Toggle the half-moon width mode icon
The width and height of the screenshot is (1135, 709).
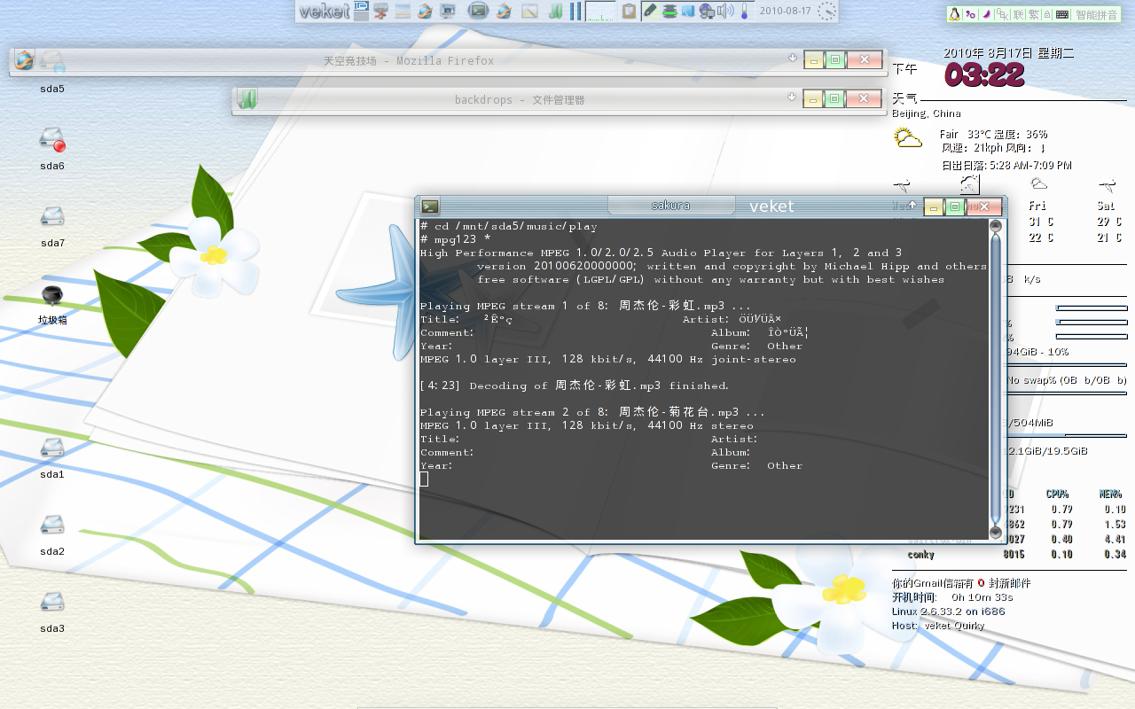(986, 14)
